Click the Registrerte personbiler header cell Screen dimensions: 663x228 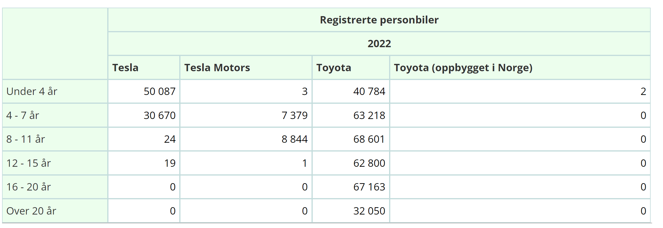point(379,20)
